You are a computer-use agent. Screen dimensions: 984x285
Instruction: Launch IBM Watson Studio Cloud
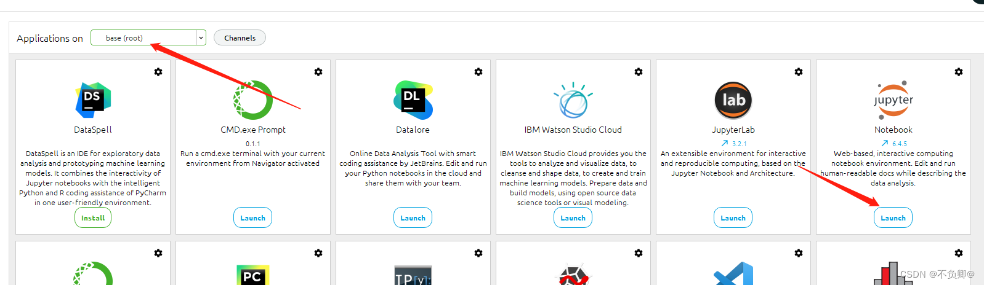pyautogui.click(x=573, y=217)
